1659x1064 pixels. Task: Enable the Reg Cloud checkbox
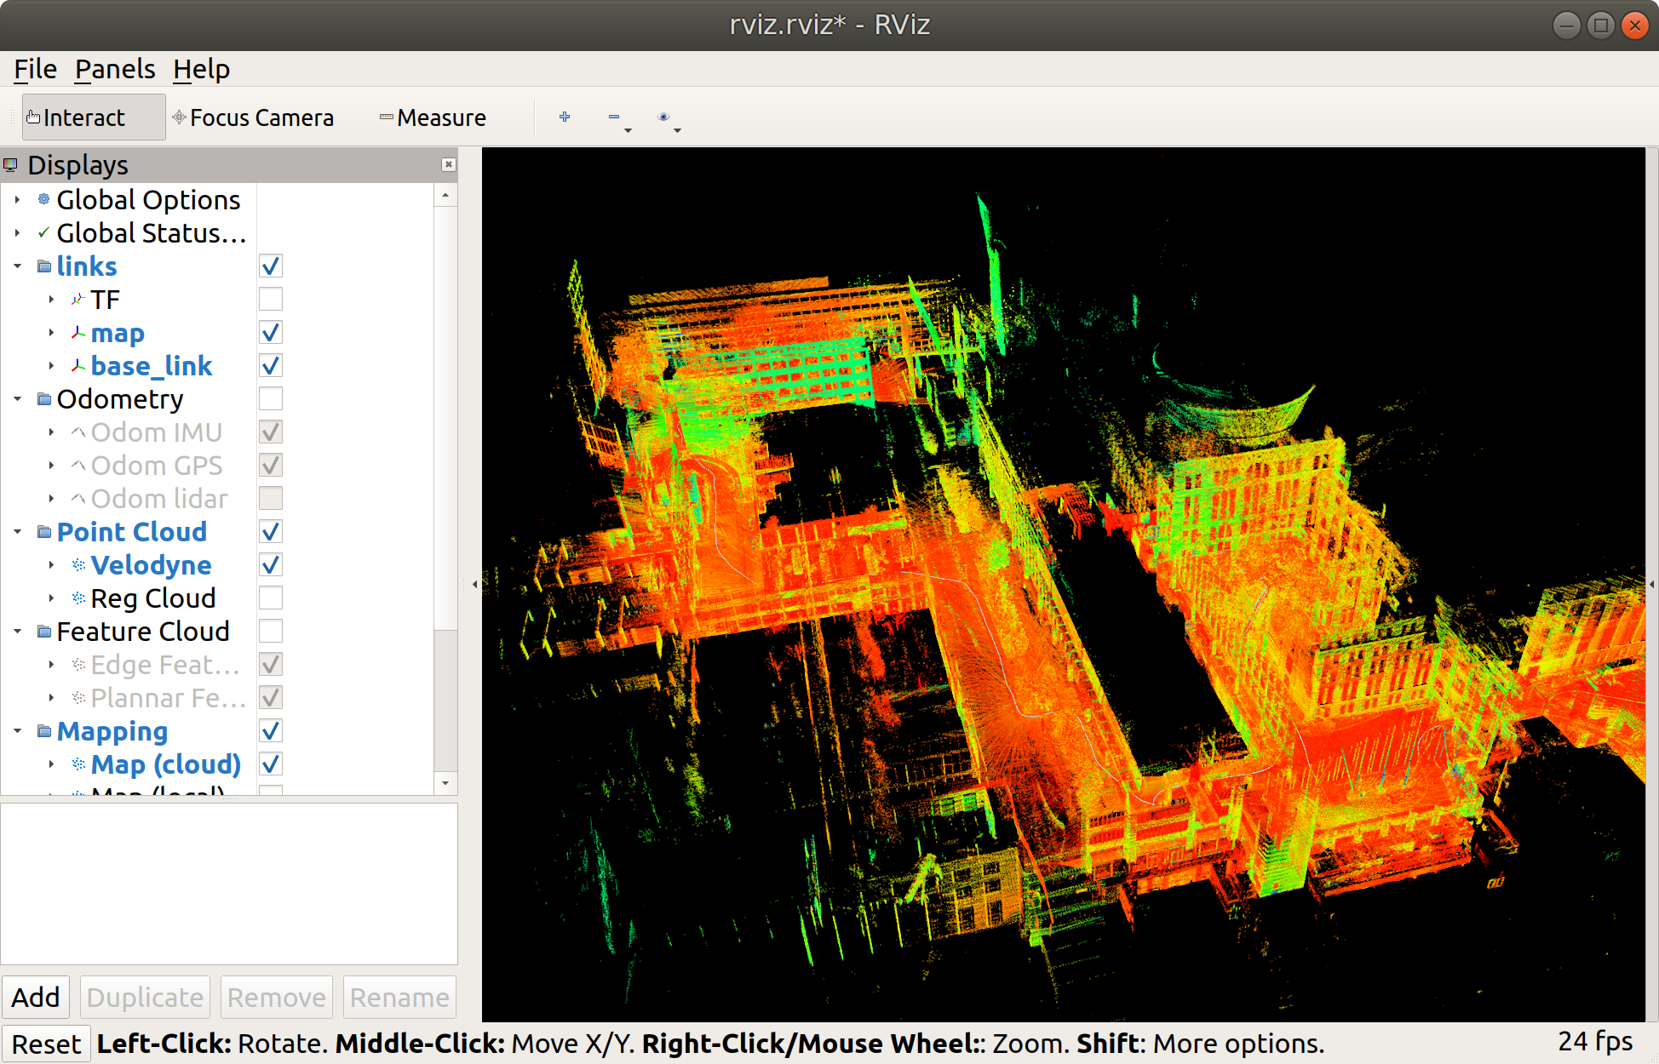[x=271, y=598]
